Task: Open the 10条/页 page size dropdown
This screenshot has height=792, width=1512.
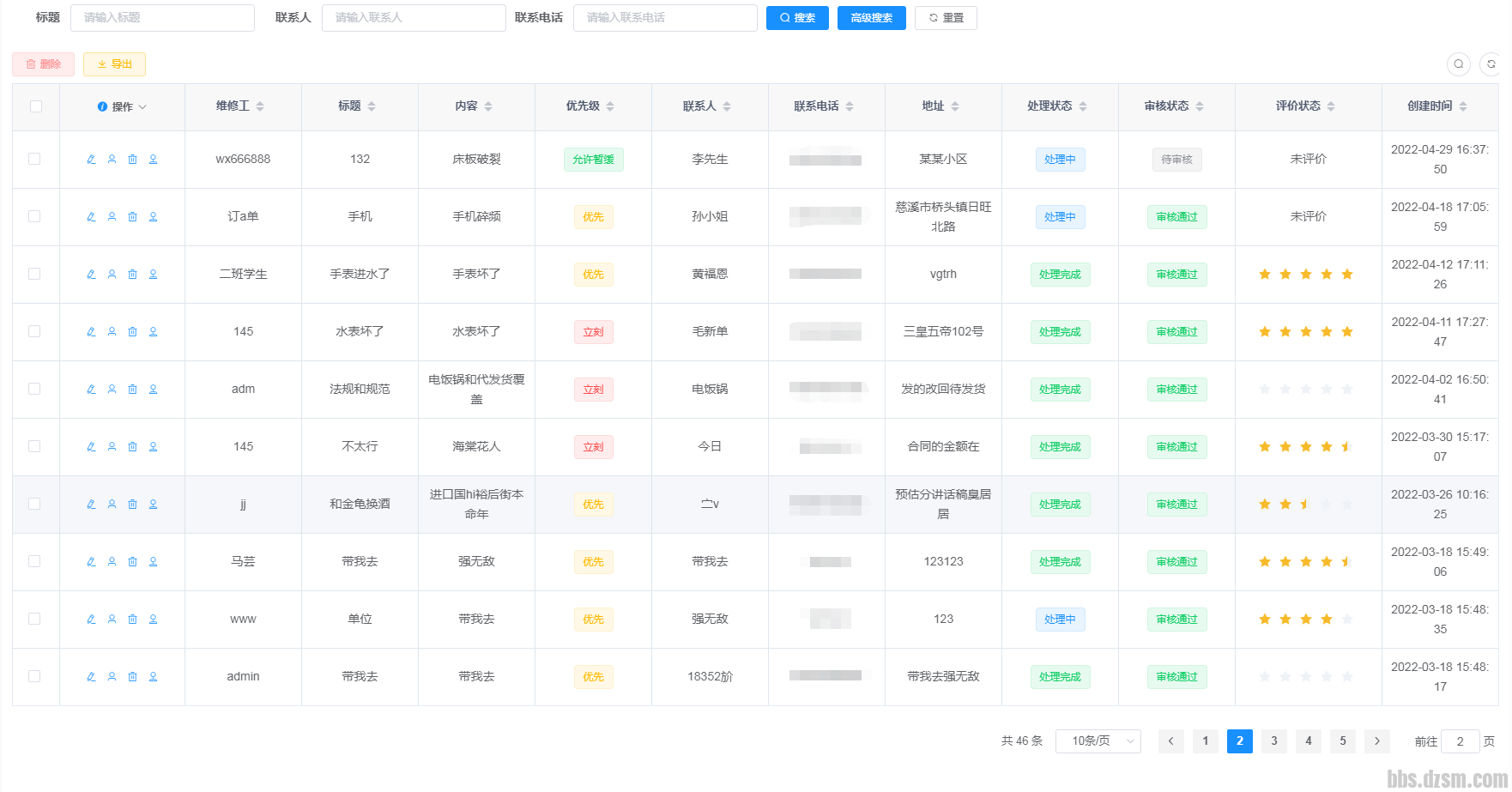Action: click(1098, 741)
